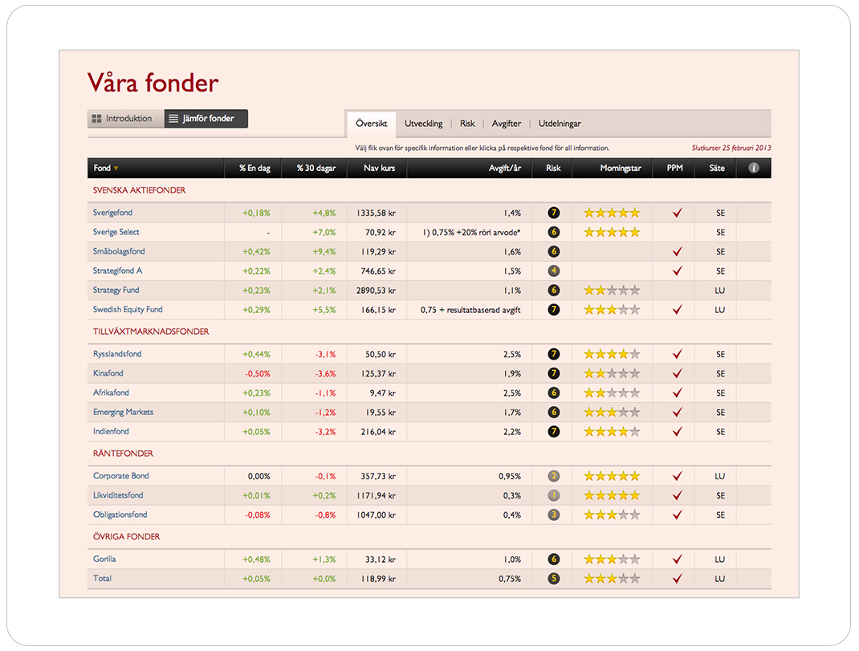Click risk badge 7 for Sverigefond

(x=554, y=213)
